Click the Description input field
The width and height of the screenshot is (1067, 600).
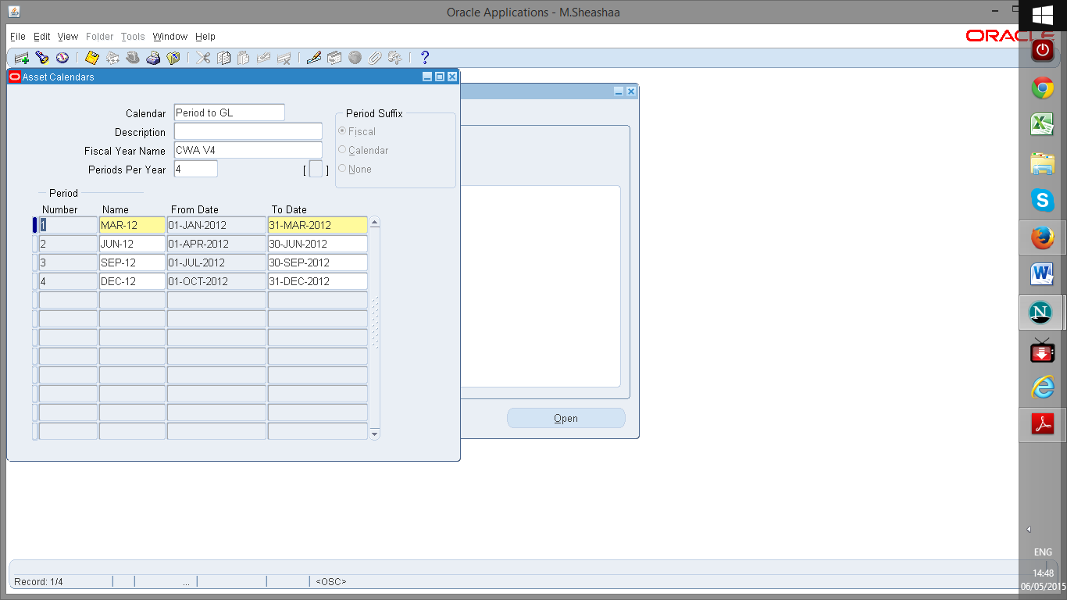(x=248, y=130)
